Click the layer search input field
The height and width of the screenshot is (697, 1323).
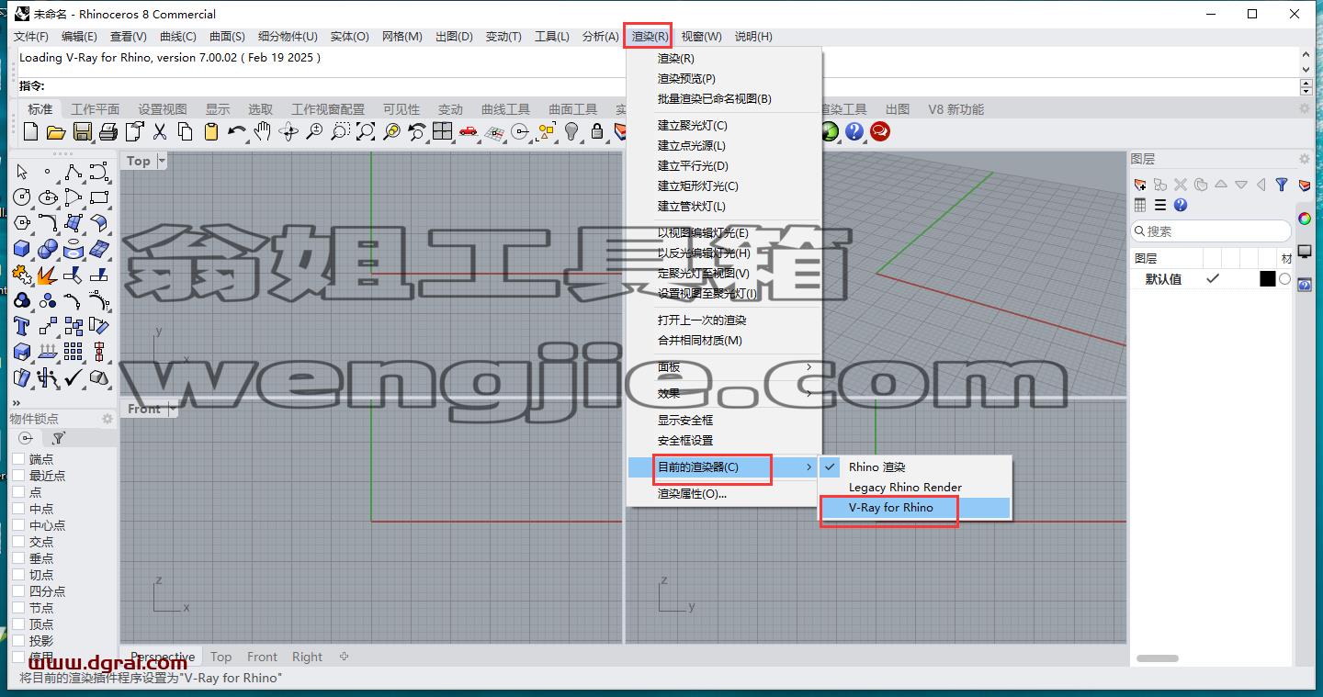pos(1211,231)
